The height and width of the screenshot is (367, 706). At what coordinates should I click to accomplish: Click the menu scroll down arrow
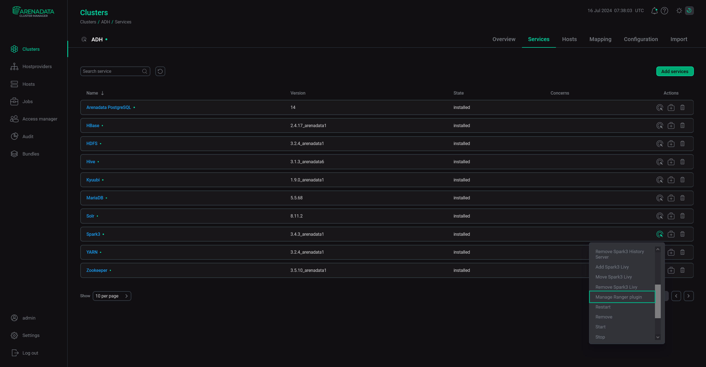658,337
